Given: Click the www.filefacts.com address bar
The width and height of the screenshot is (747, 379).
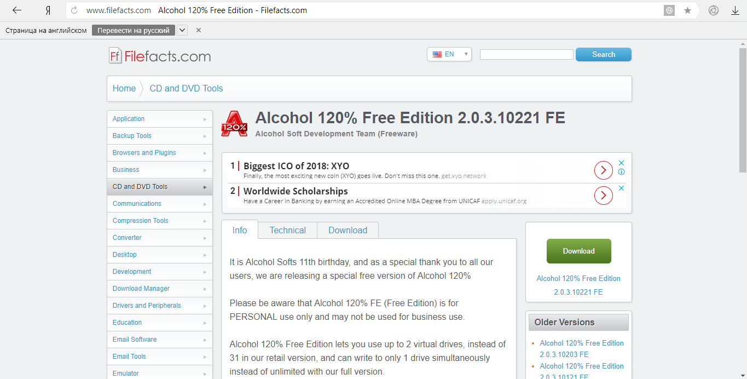Looking at the screenshot, I should pyautogui.click(x=119, y=10).
